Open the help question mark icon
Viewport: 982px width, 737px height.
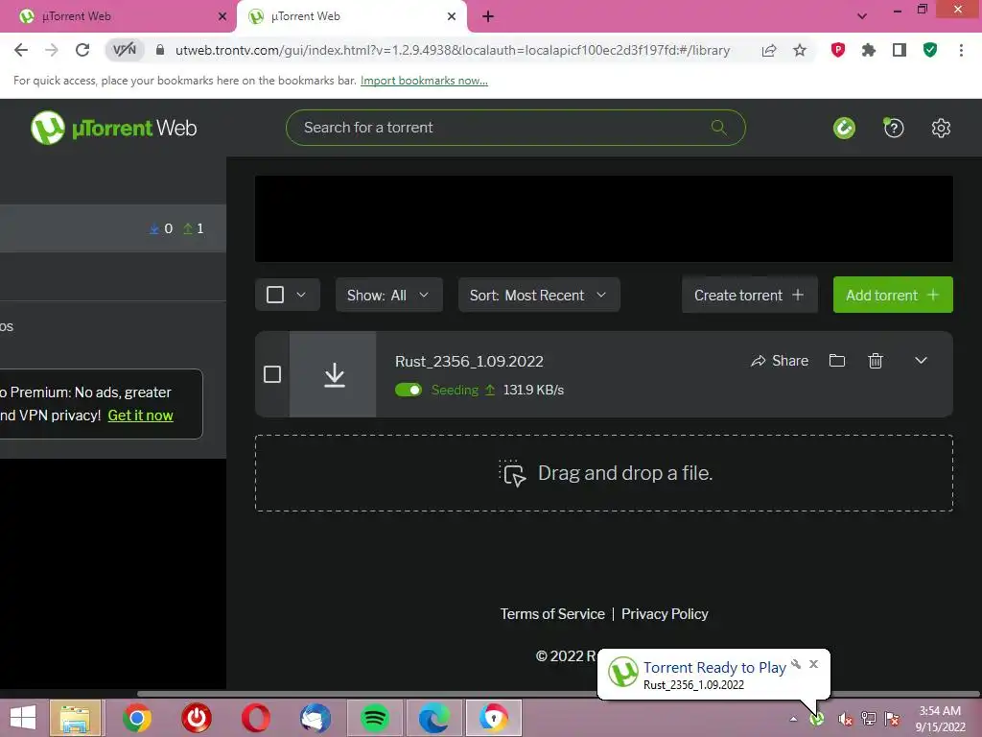(894, 128)
